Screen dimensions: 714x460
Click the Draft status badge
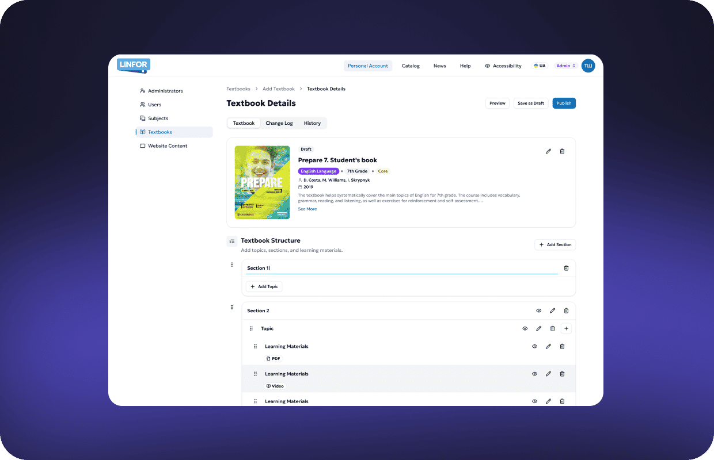tap(306, 149)
